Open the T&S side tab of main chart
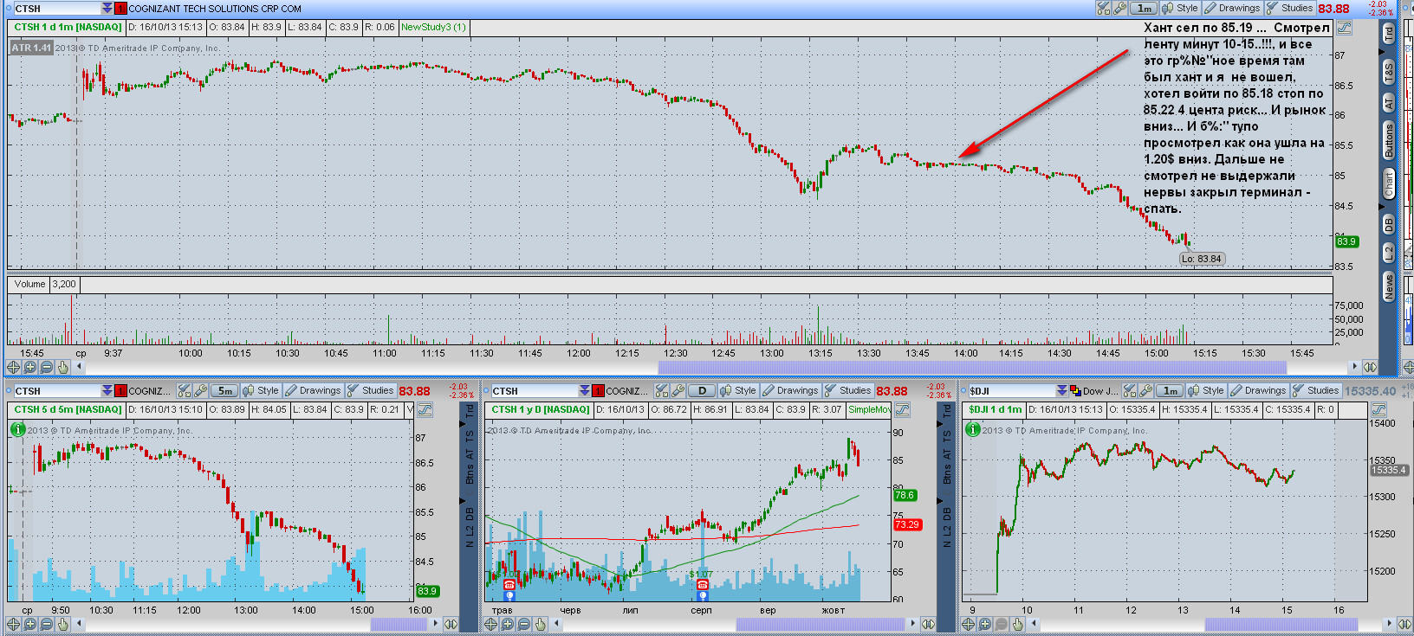The width and height of the screenshot is (1414, 636). [x=1389, y=72]
